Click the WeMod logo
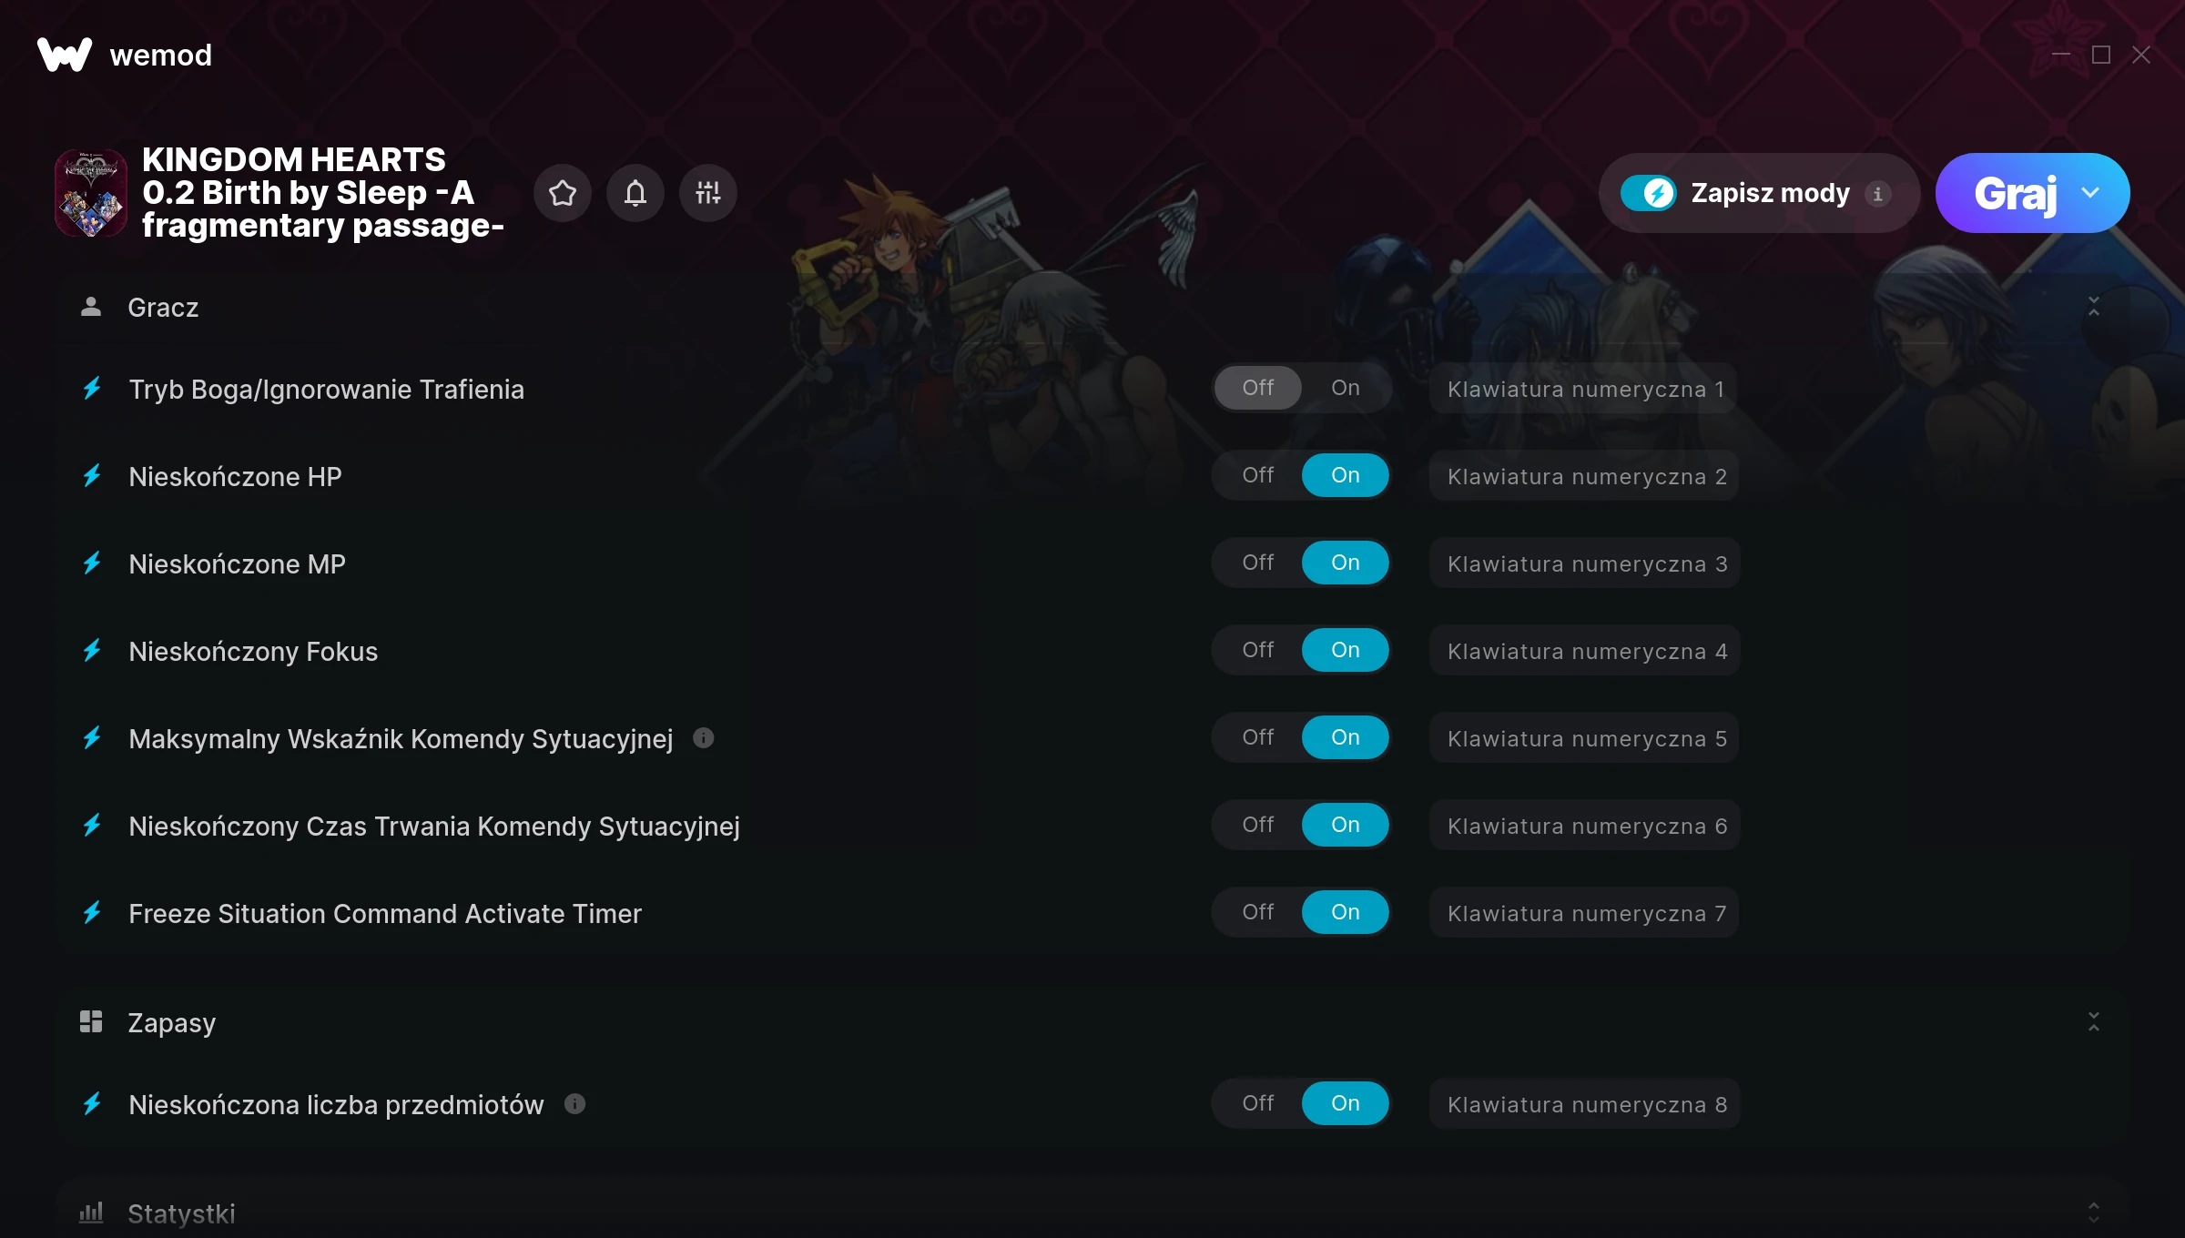The height and width of the screenshot is (1238, 2185). pos(65,55)
